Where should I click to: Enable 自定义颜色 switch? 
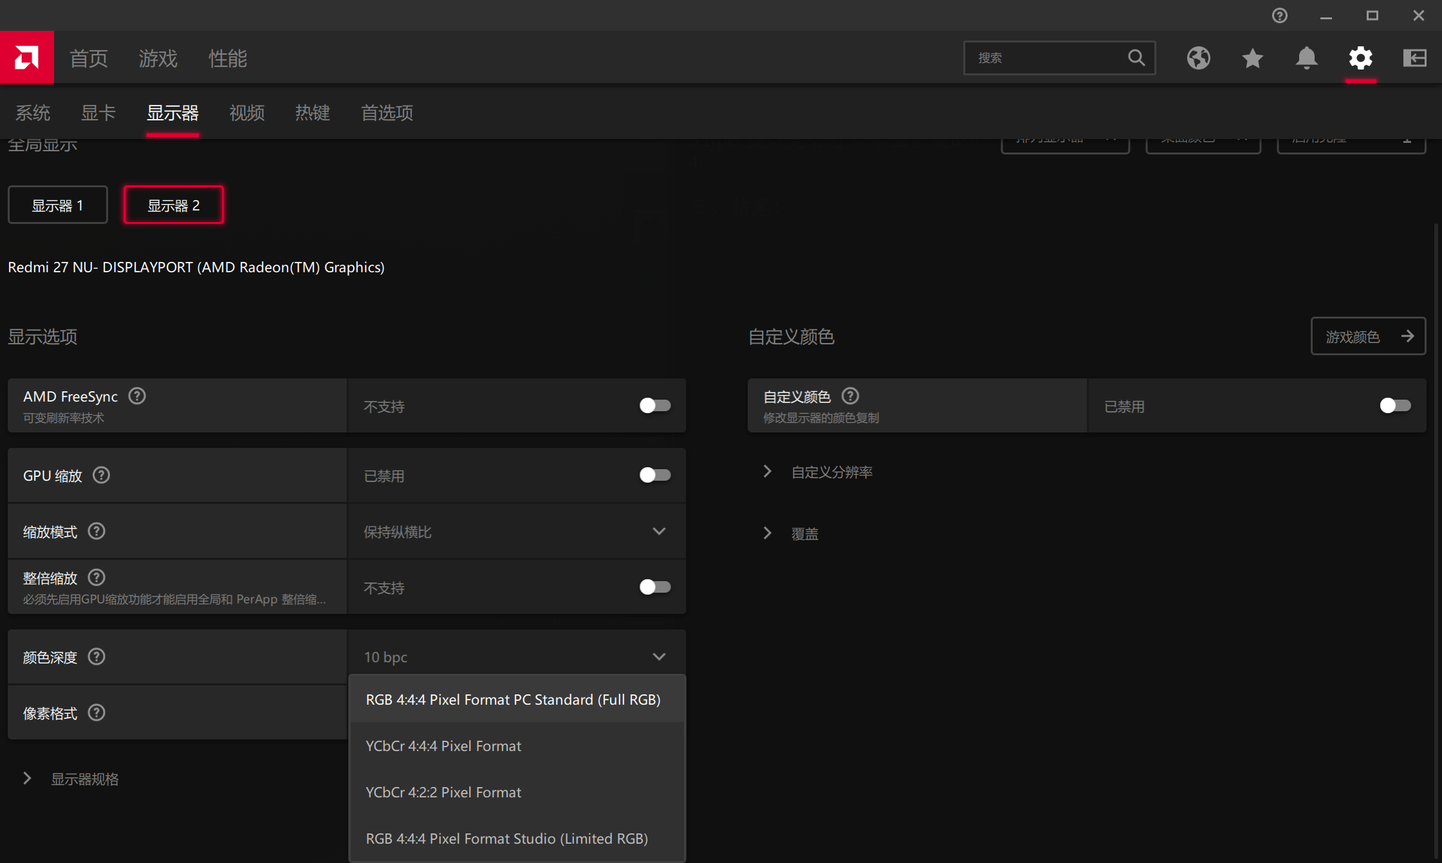pos(1395,405)
